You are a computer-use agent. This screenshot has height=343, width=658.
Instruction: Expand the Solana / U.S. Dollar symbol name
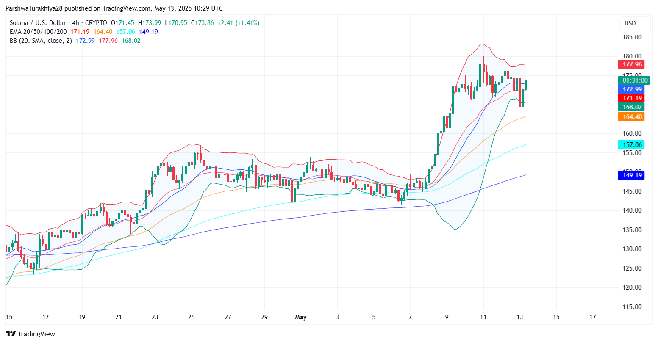37,23
